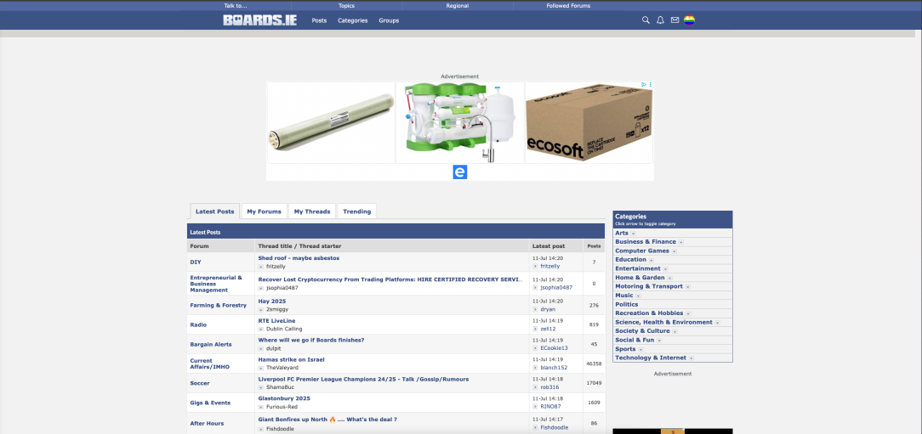Image resolution: width=922 pixels, height=434 pixels.
Task: Open the search magnifier icon
Action: point(646,20)
